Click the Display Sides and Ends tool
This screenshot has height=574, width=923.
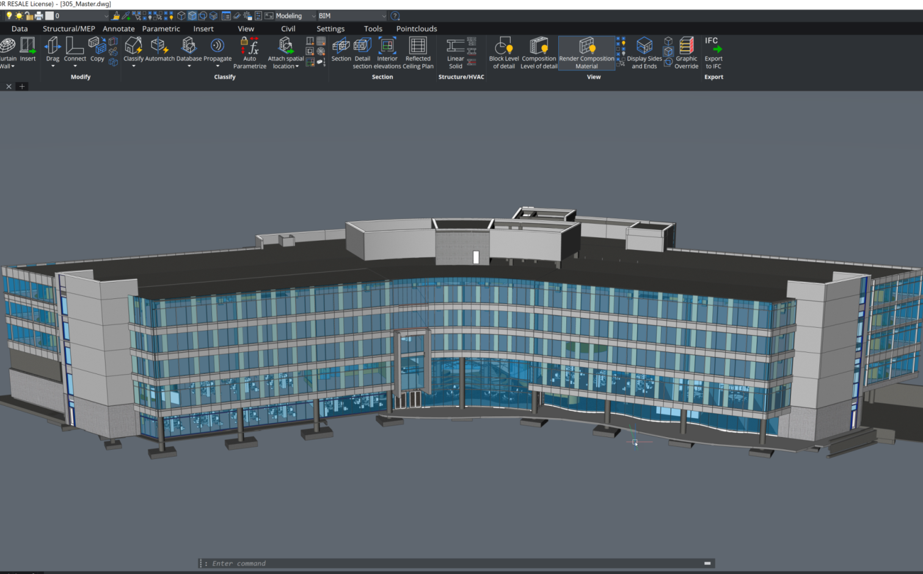pos(644,53)
